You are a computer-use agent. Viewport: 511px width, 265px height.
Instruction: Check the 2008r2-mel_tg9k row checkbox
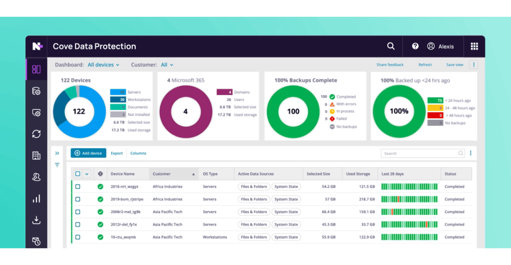(78, 212)
